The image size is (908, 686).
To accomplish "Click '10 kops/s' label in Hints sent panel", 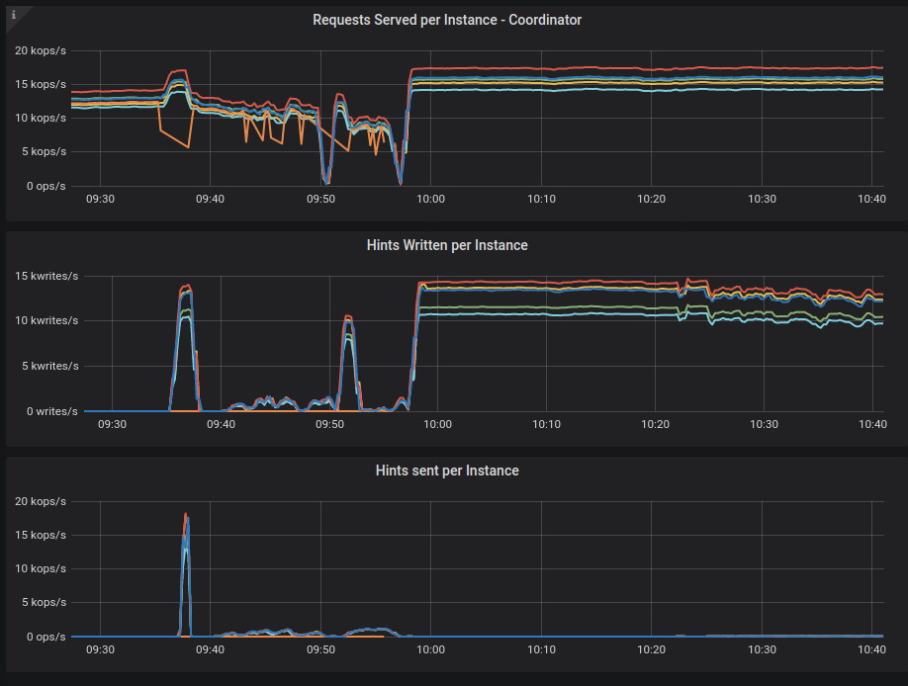I will [x=41, y=568].
